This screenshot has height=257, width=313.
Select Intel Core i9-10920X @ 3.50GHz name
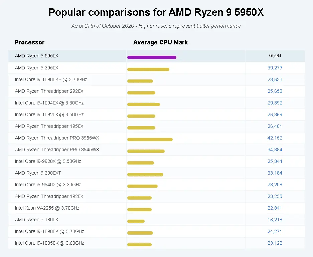[49, 114]
